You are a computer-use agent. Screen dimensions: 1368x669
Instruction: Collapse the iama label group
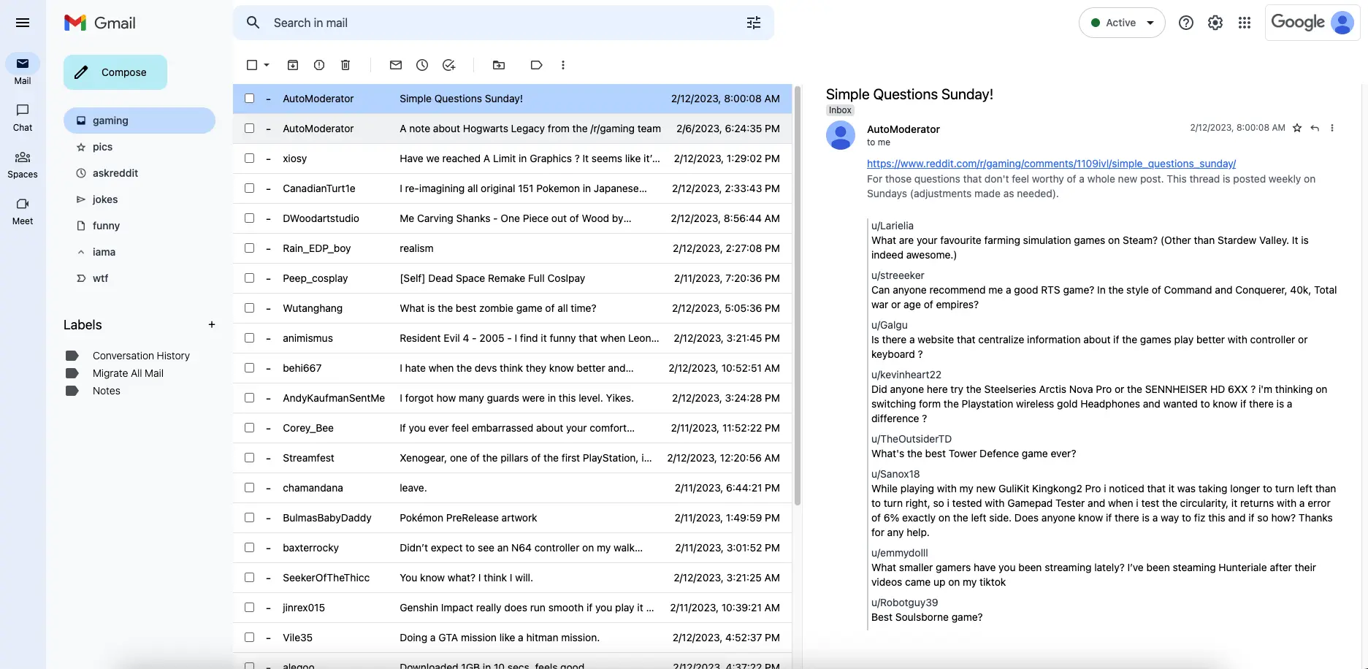pyautogui.click(x=80, y=252)
